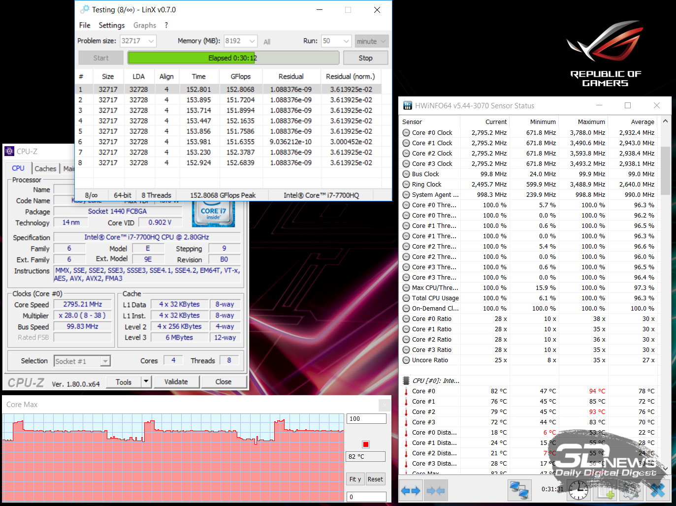Click the sensor icon beside Total CPU Usage
Viewport: 676px width, 506px height.
(x=406, y=298)
